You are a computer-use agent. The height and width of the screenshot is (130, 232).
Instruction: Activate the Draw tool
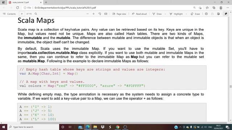point(157,14)
